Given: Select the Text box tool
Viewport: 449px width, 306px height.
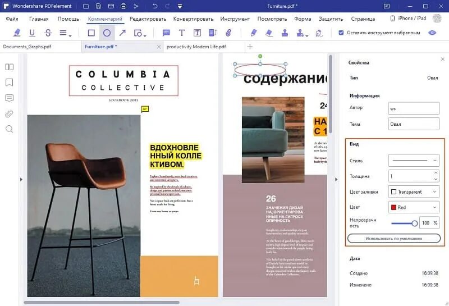Looking at the screenshot, I should pyautogui.click(x=197, y=33).
